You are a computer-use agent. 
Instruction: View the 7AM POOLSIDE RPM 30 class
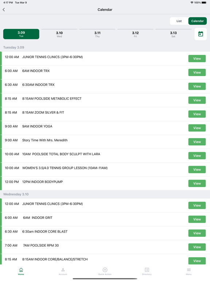197,247
